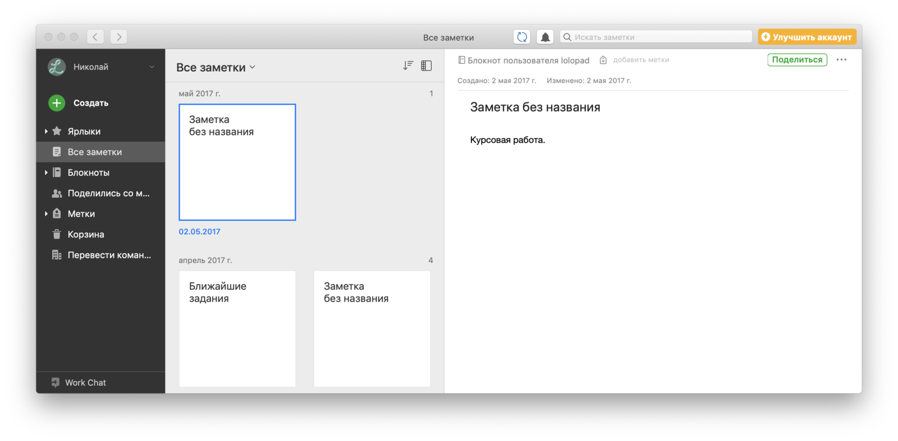Expand the Ярлыки shortcuts section
This screenshot has width=898, height=441.
point(46,131)
